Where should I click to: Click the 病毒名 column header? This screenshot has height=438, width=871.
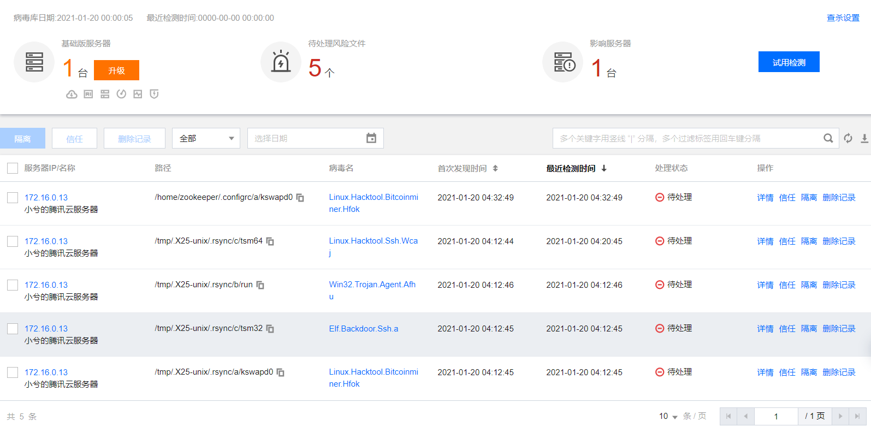coord(341,168)
